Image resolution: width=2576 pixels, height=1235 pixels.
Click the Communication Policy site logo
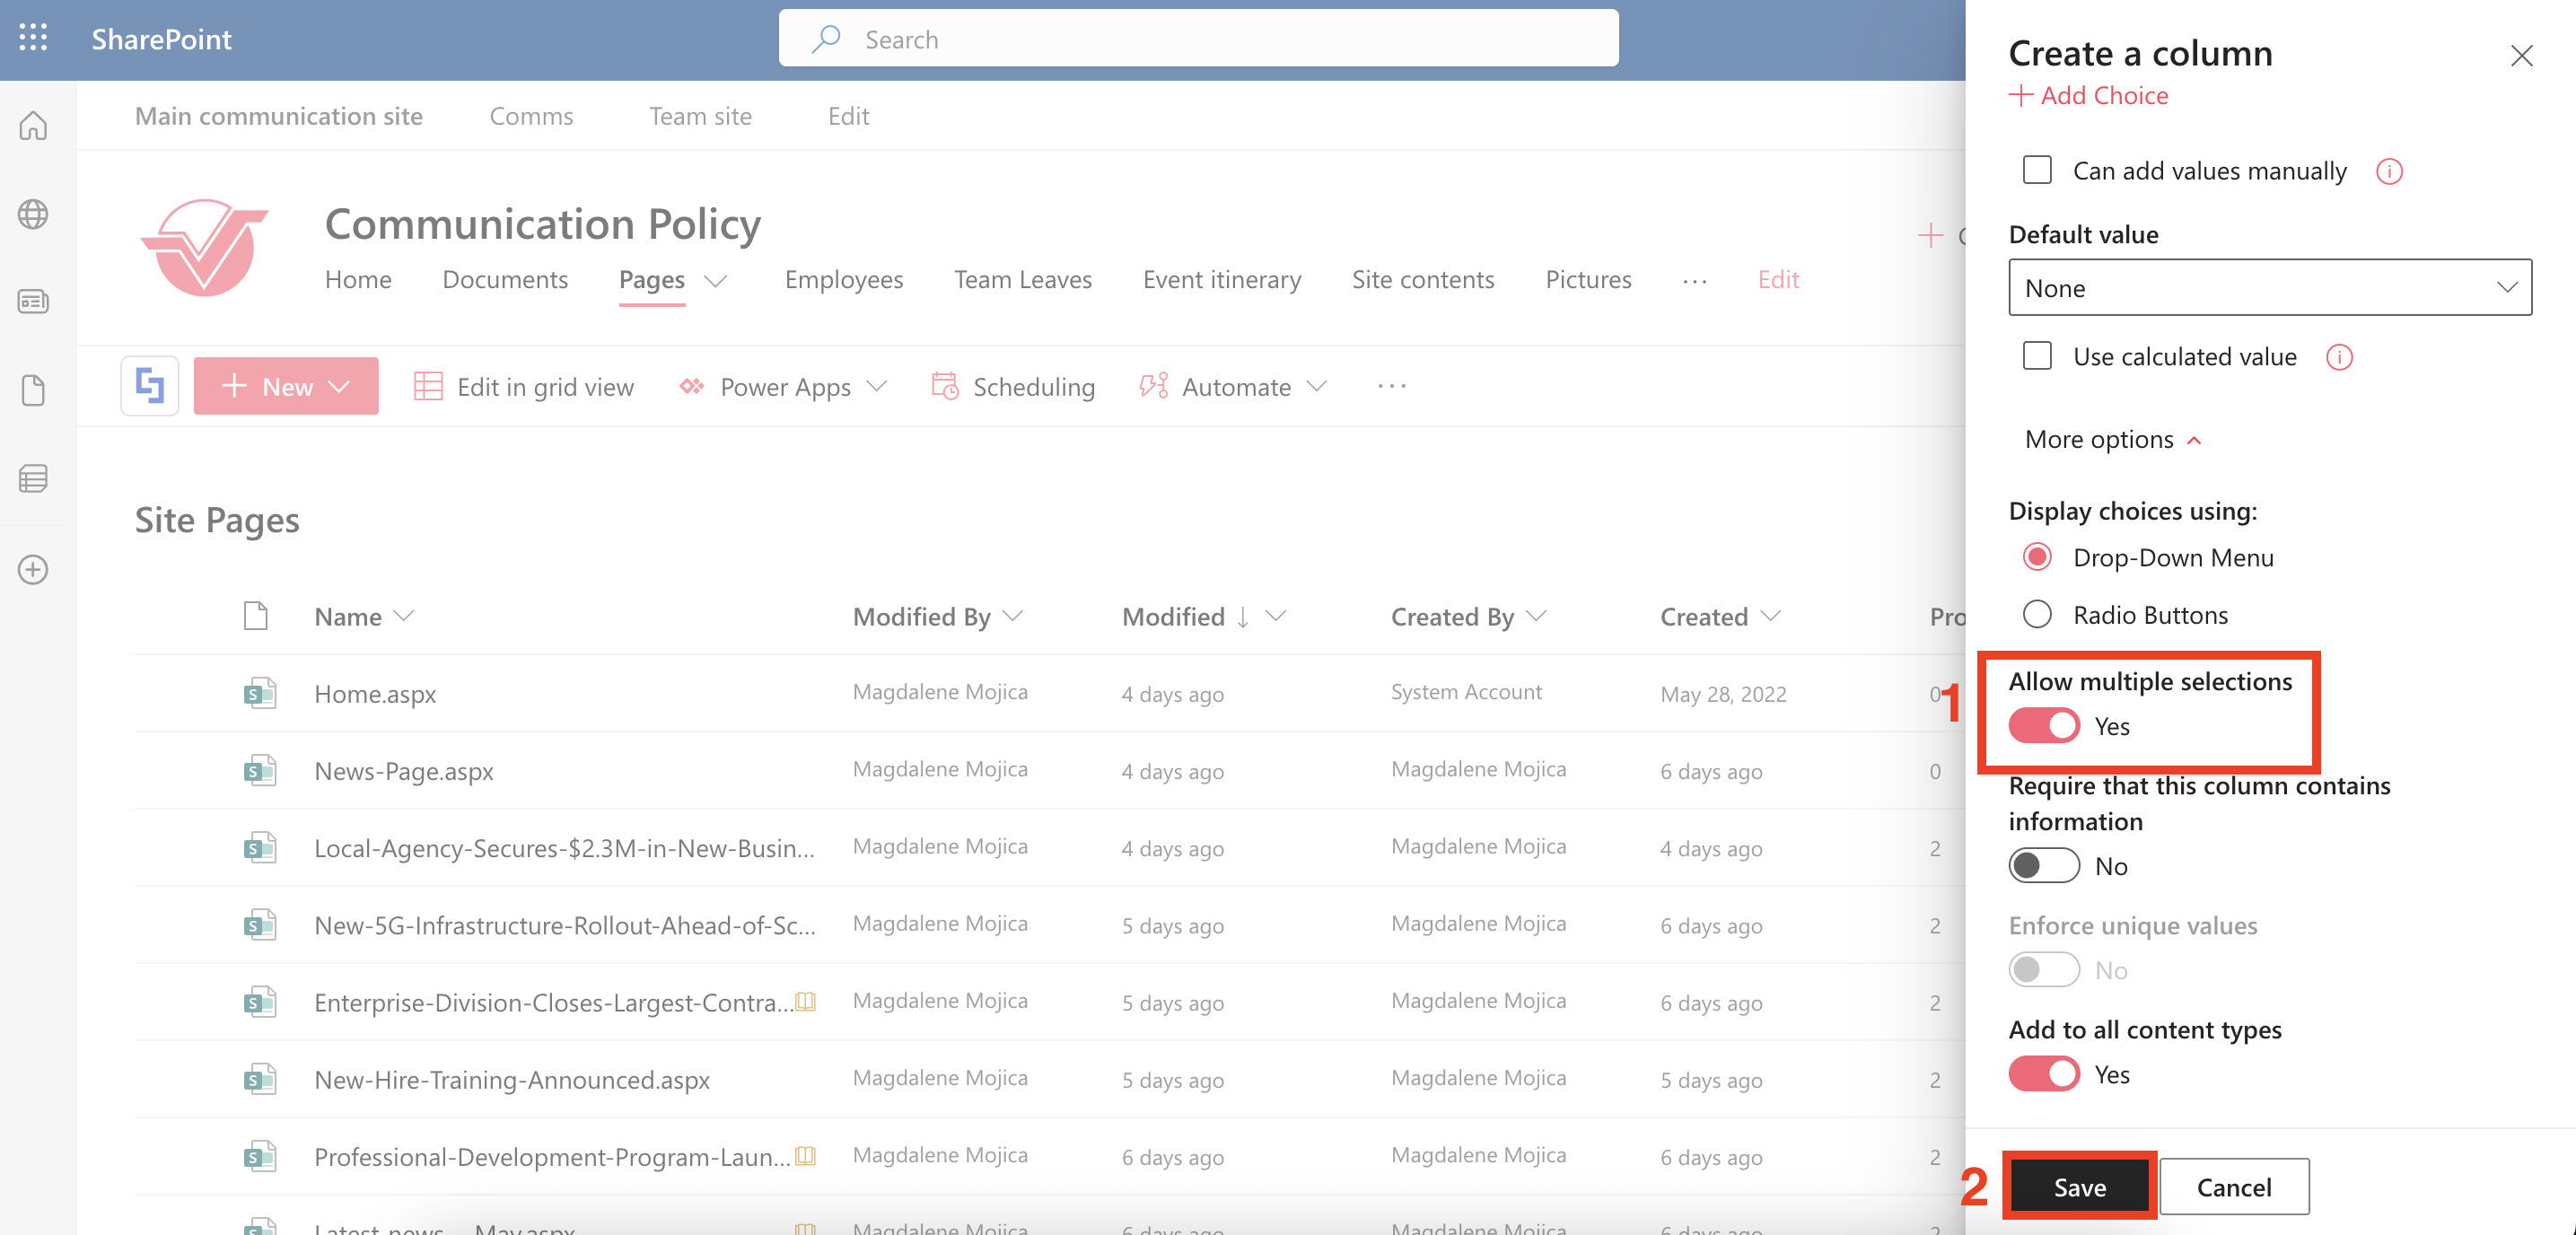coord(205,247)
